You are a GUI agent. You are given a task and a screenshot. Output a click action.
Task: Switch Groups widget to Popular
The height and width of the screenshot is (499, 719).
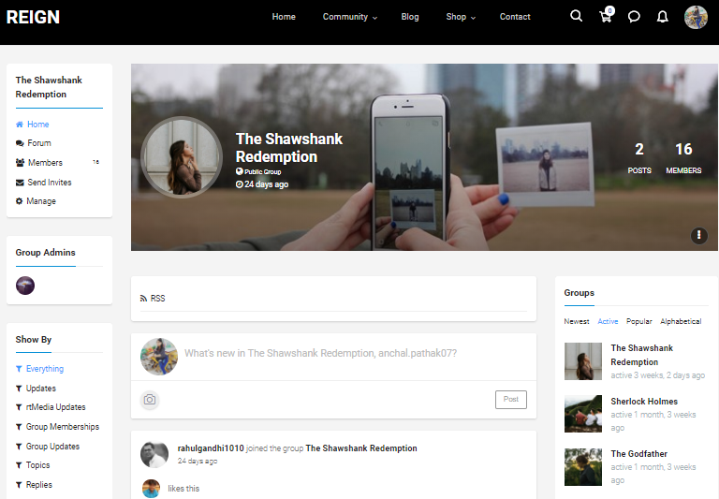click(x=638, y=321)
